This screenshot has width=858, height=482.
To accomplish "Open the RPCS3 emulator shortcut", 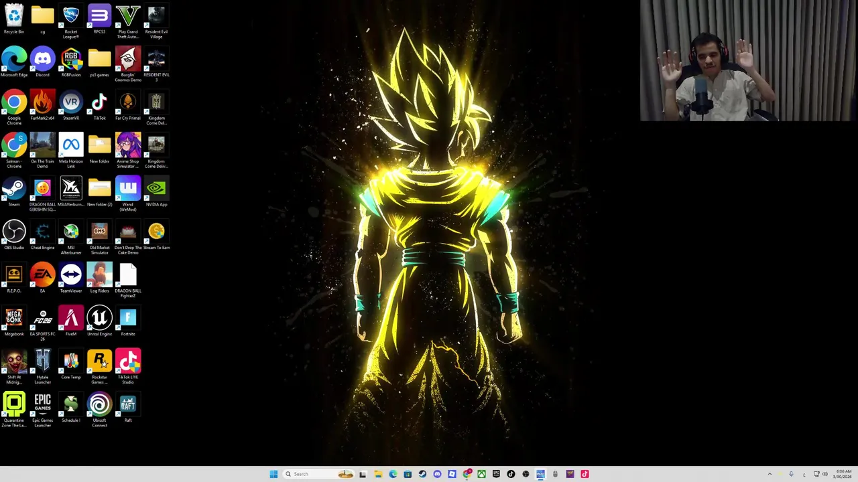I will 99,19.
